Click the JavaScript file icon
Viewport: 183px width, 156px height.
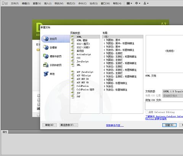73,62
